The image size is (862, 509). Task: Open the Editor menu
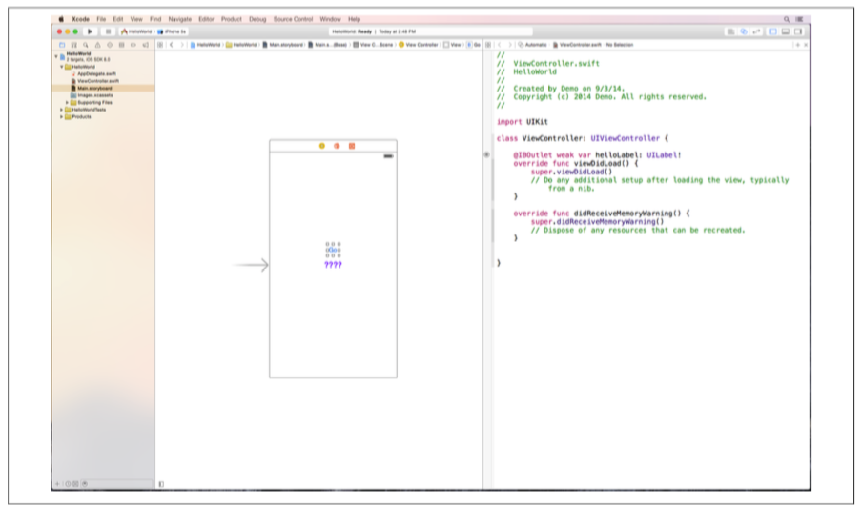[206, 19]
